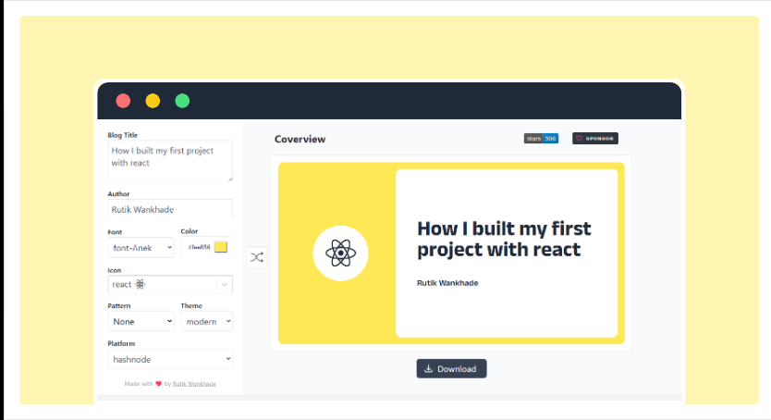
Task: Open the Font dropdown showing font-Anek
Action: click(141, 247)
